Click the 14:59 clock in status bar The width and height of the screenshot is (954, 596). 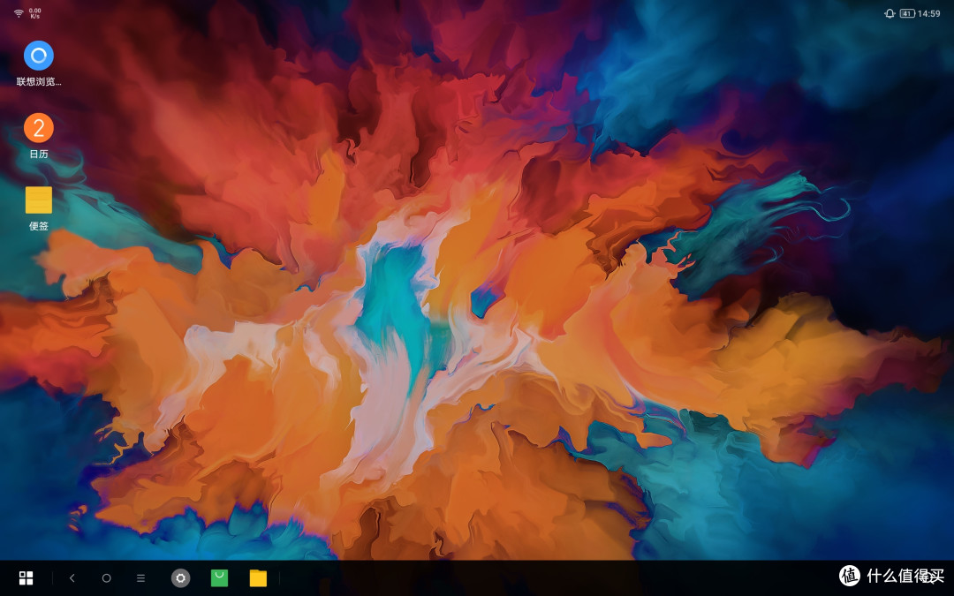pyautogui.click(x=929, y=13)
